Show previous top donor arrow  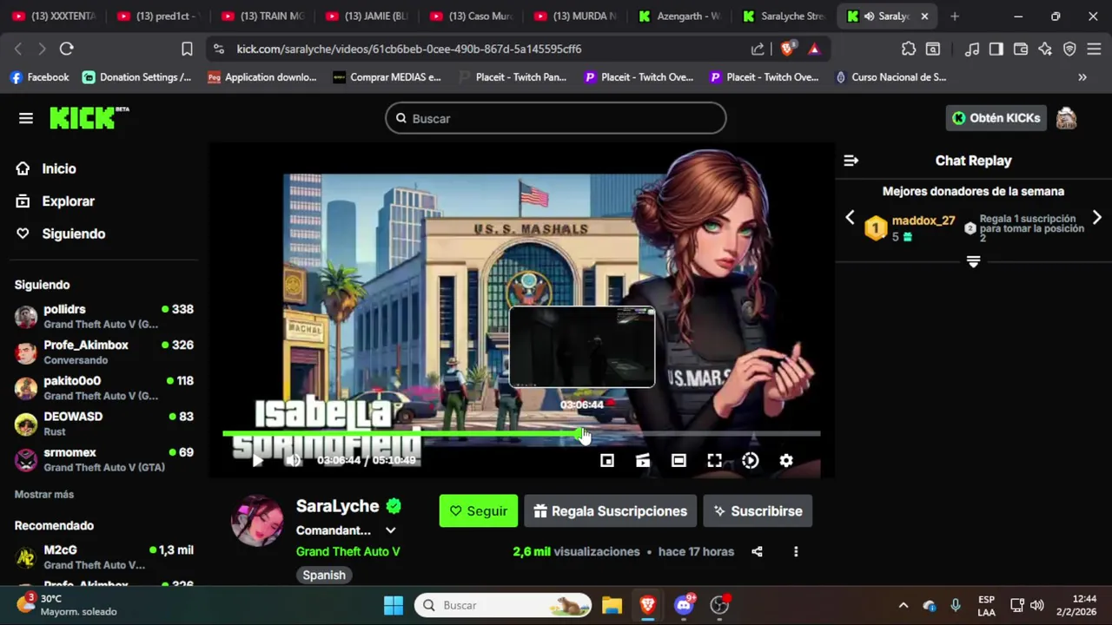coord(851,217)
